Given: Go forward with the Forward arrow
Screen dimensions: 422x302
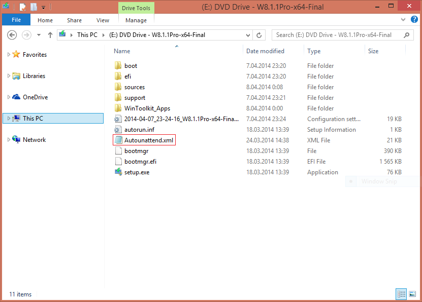Looking at the screenshot, I should pos(26,35).
